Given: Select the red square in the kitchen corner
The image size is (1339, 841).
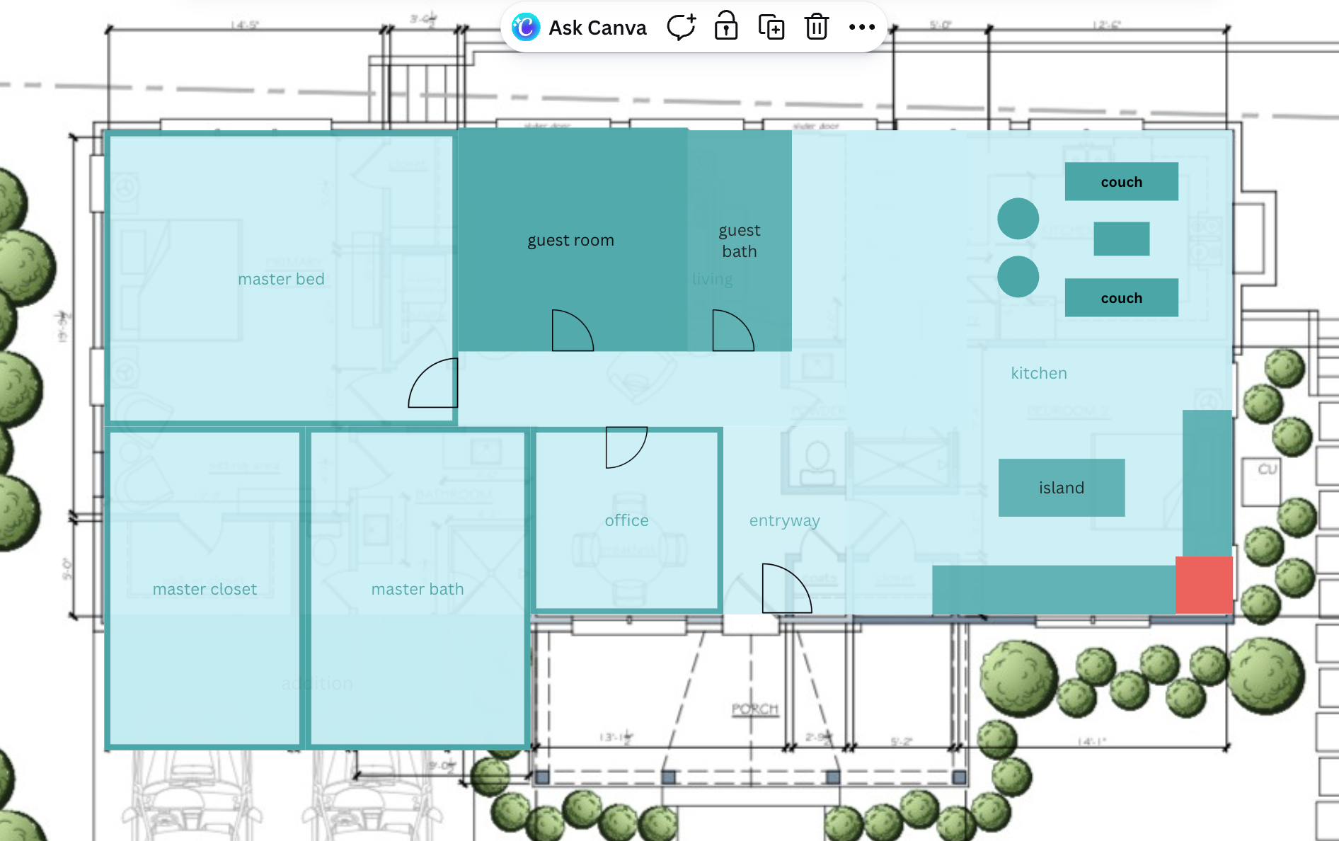Looking at the screenshot, I should (1204, 585).
